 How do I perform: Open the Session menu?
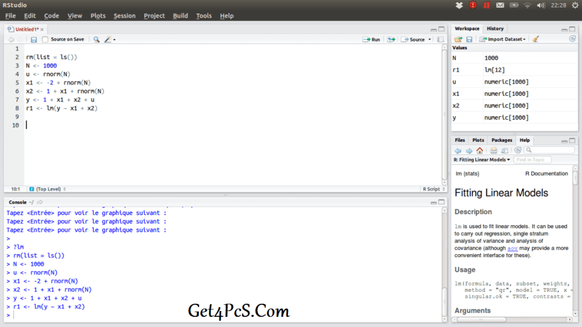tap(124, 16)
